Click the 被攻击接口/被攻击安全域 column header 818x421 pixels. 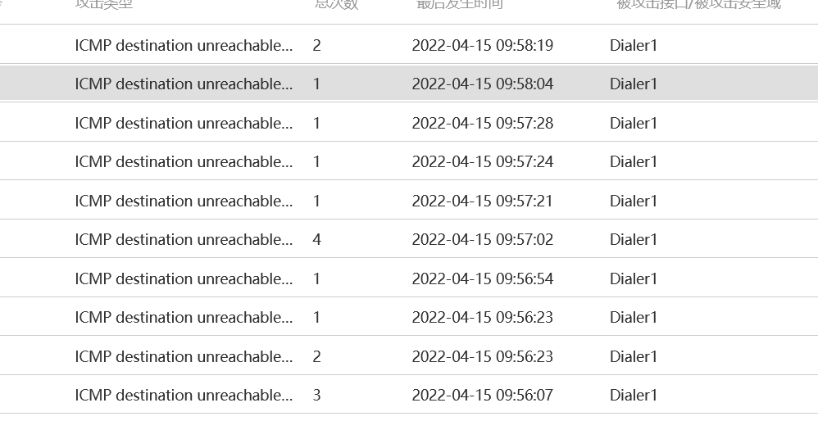(698, 4)
